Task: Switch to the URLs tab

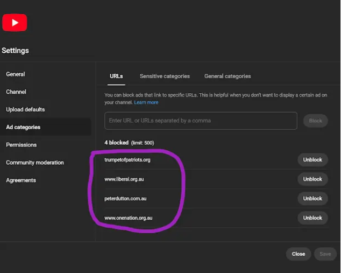Action: point(116,76)
